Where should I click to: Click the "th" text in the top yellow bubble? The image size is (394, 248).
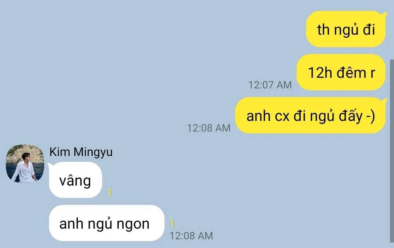coord(323,30)
